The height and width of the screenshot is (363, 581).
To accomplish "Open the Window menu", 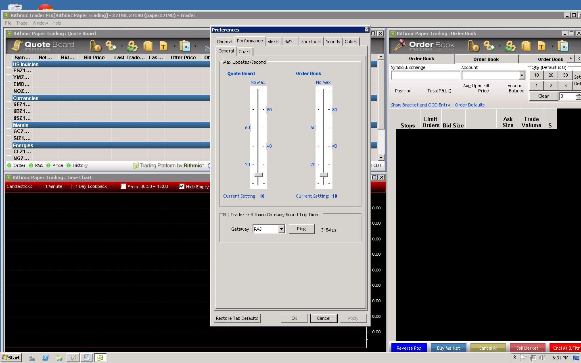I will pos(40,23).
